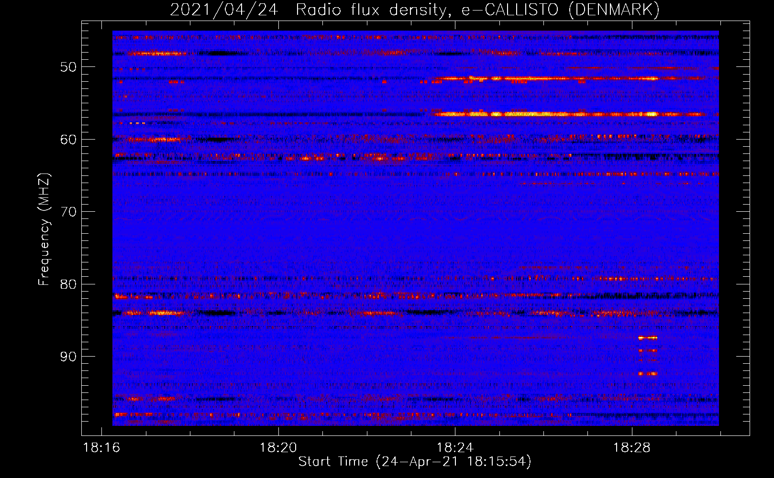This screenshot has width=774, height=478.
Task: Click the plot title '2021/04/24 Radio flux density, e-CALLISTO (DENMARK)'
Action: [415, 10]
